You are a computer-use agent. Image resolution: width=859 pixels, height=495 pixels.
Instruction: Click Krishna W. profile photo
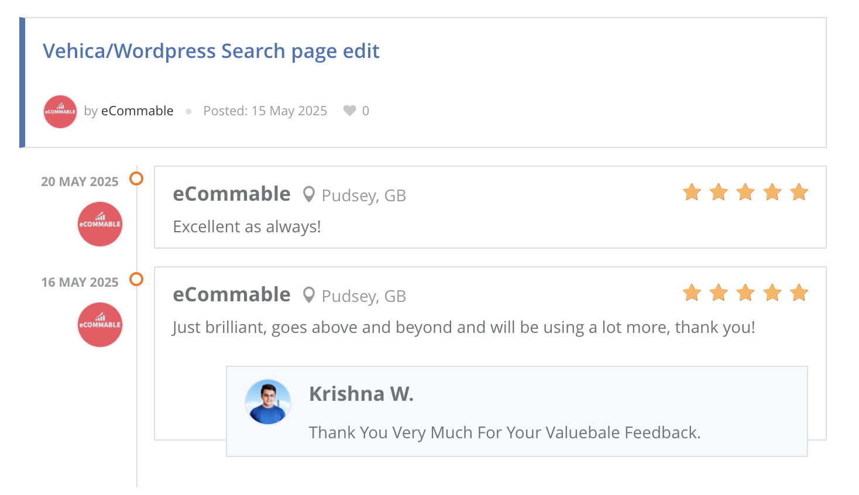pos(268,402)
